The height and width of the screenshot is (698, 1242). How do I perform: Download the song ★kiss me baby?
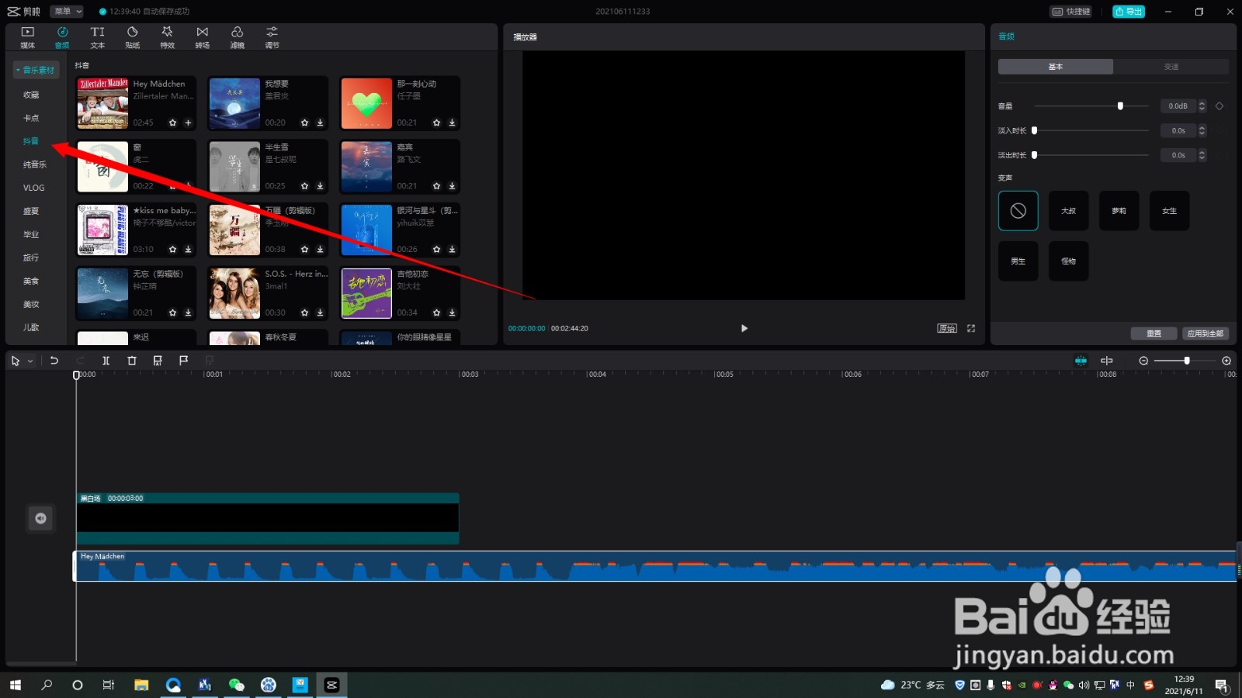click(x=188, y=250)
